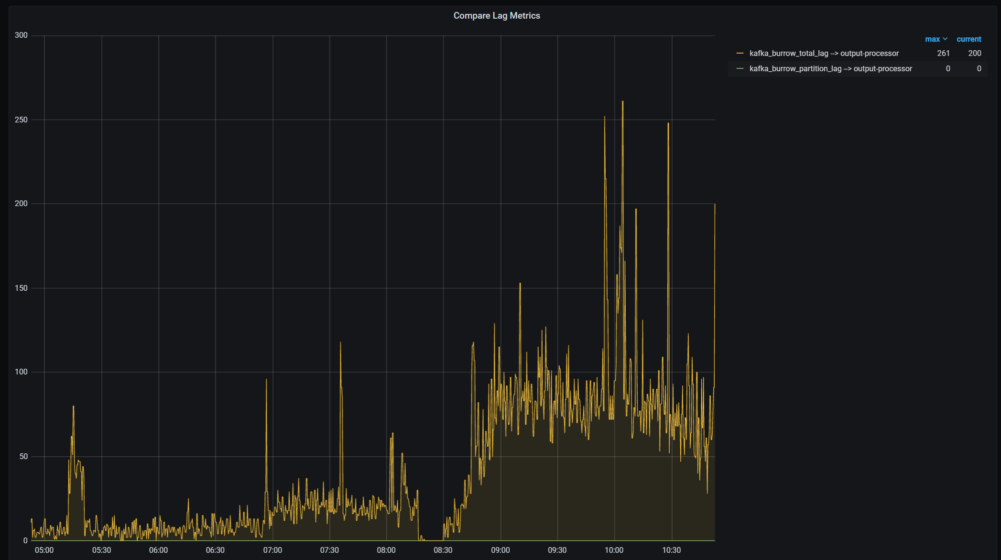Open color picker for yellow total_lag line
The height and width of the screenshot is (560, 1001).
click(740, 54)
